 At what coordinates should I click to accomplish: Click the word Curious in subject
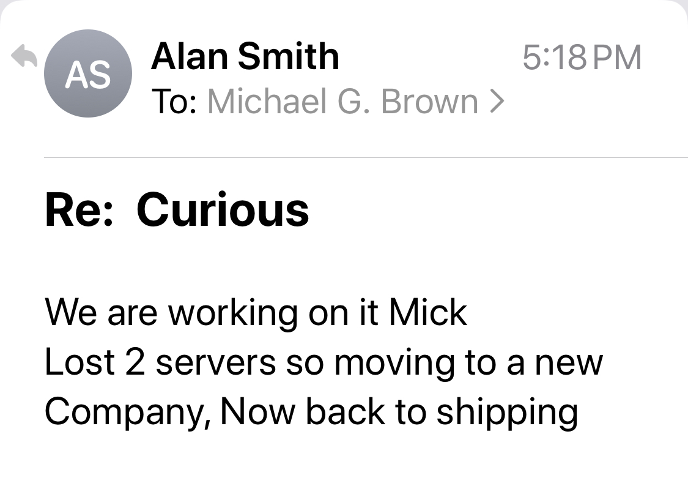[x=223, y=210]
